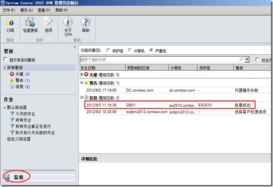The image size is (273, 187).
Task: Click the info icon in 信息 group header
Action: pos(86,98)
